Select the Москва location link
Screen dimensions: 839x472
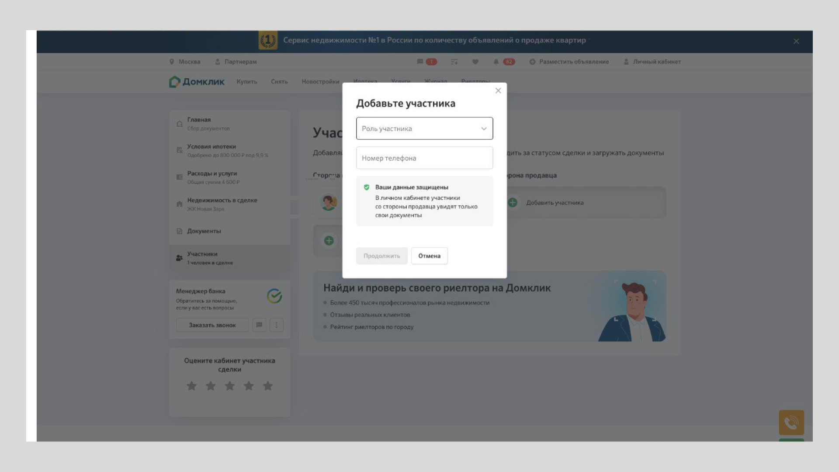(x=185, y=62)
